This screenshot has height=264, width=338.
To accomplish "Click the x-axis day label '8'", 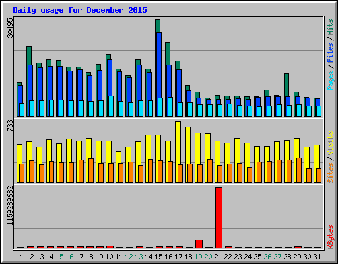I will [91, 257].
